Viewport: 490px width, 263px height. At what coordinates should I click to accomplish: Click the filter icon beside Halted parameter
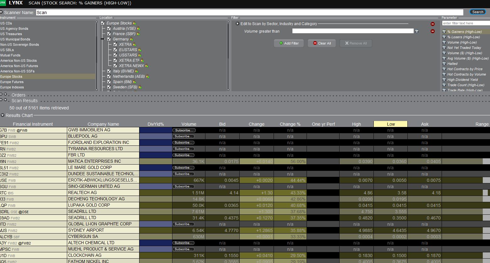click(444, 64)
